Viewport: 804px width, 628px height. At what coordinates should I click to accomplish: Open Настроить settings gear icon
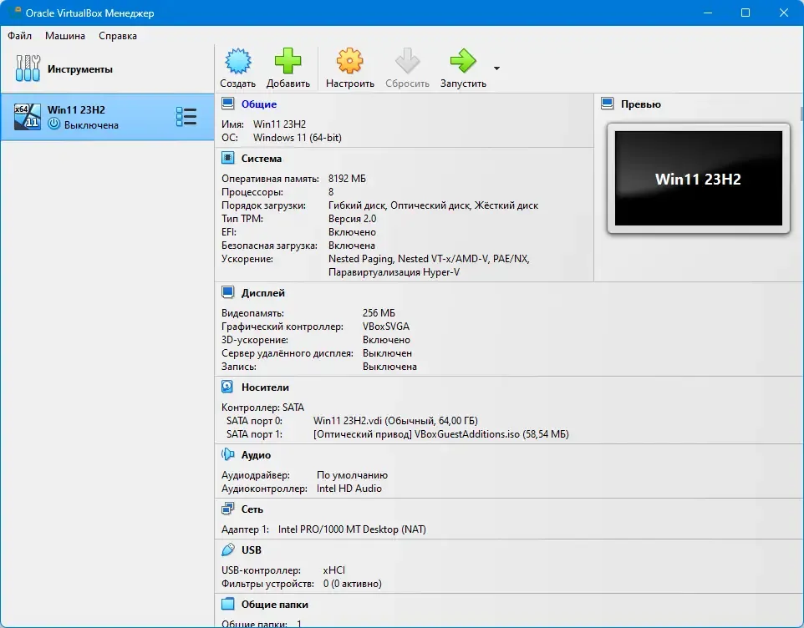(x=349, y=62)
